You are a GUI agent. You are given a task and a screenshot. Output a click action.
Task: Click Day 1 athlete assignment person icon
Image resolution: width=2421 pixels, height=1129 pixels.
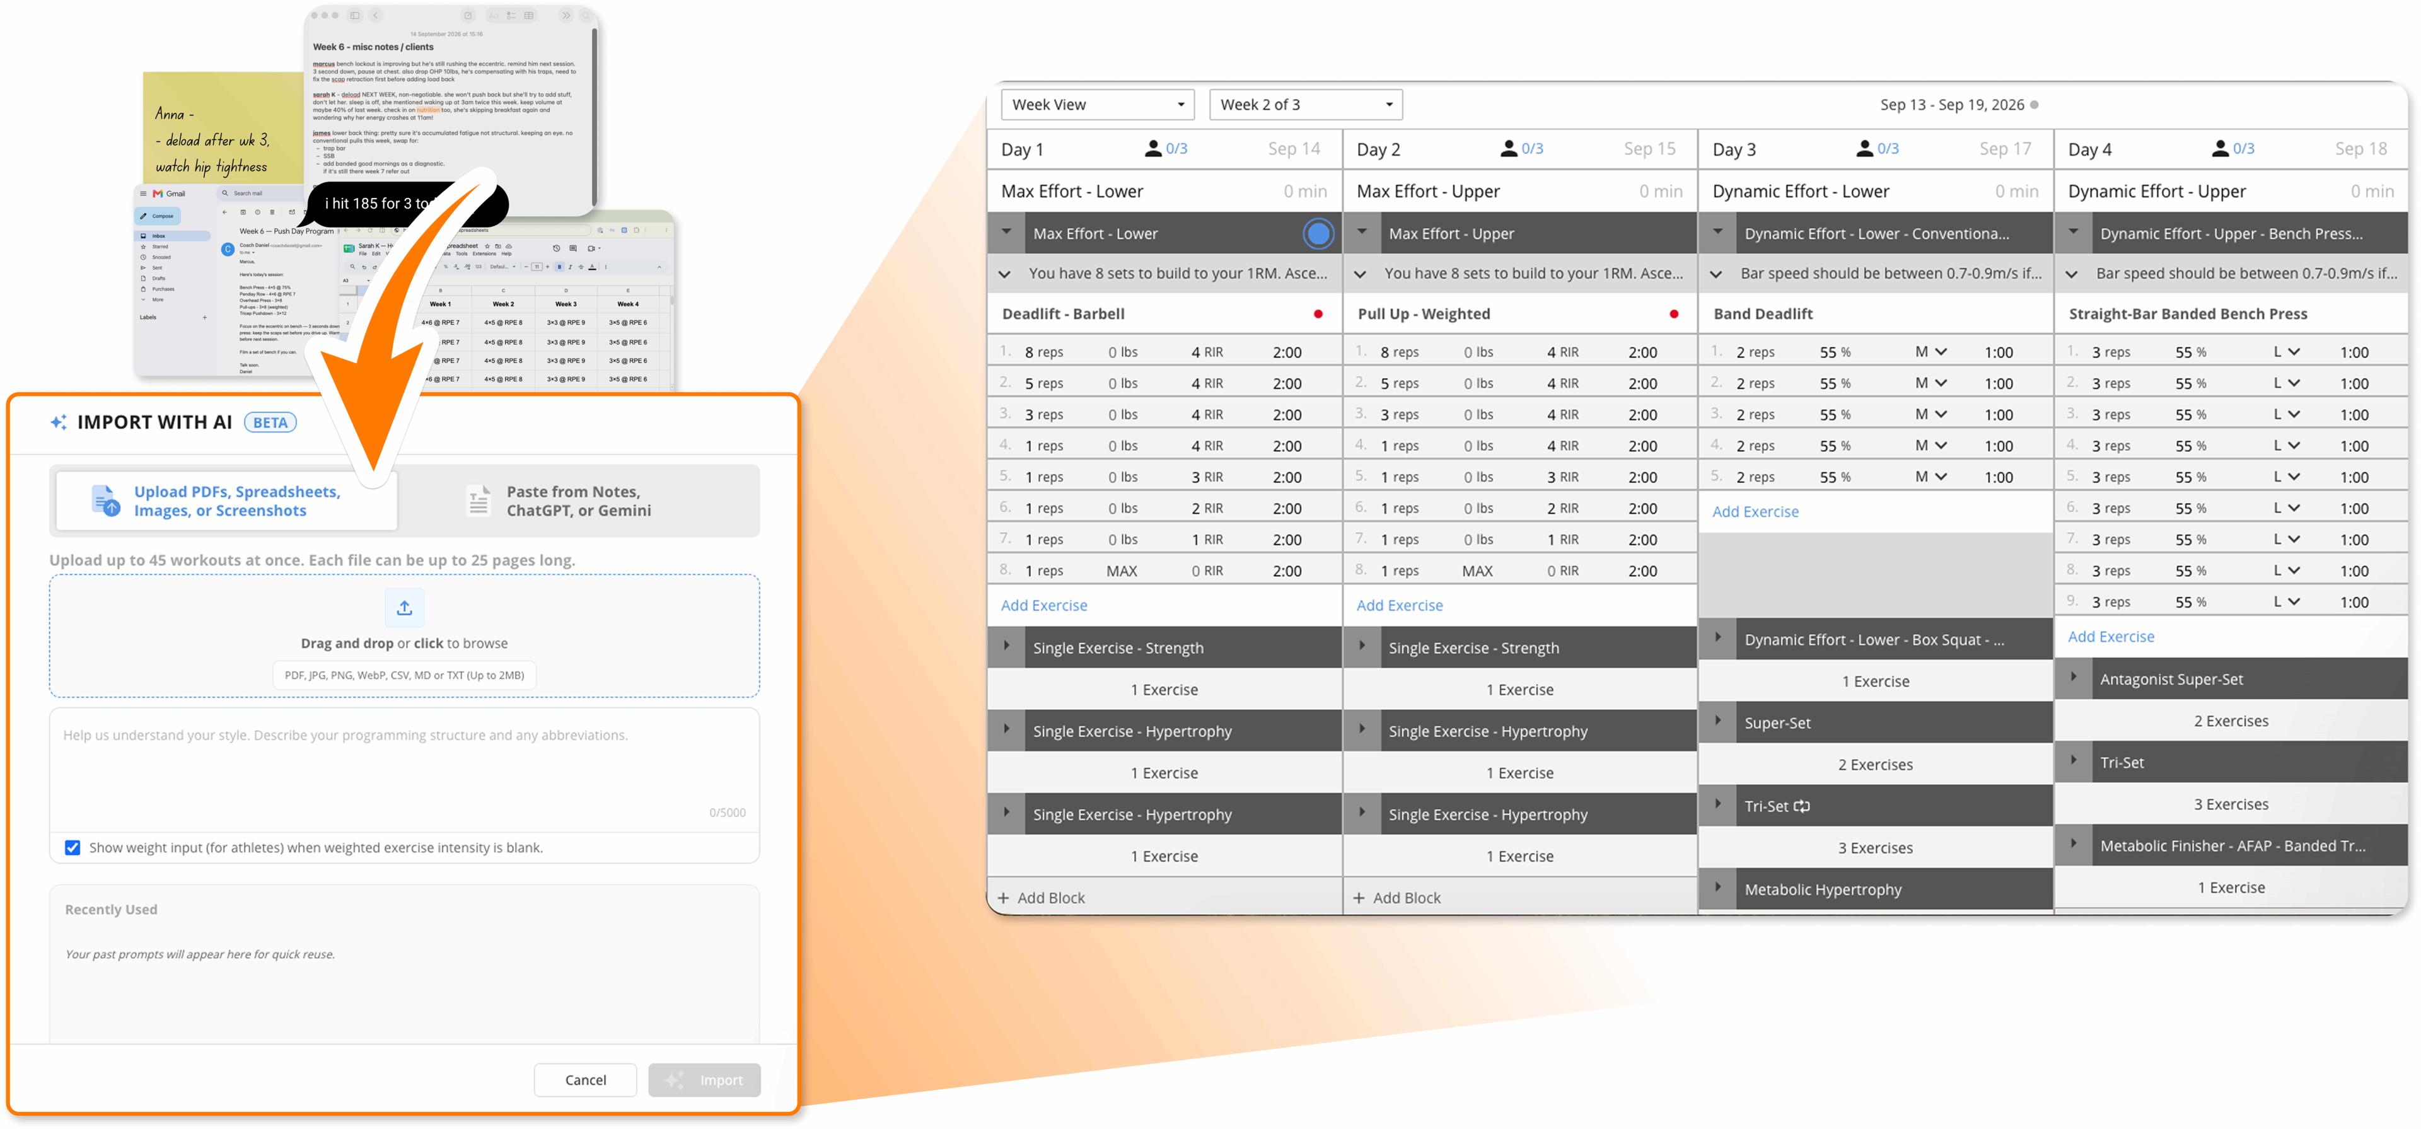(x=1152, y=149)
